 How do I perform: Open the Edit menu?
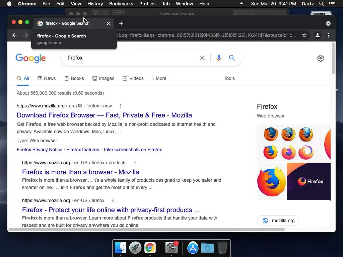pos(60,4)
